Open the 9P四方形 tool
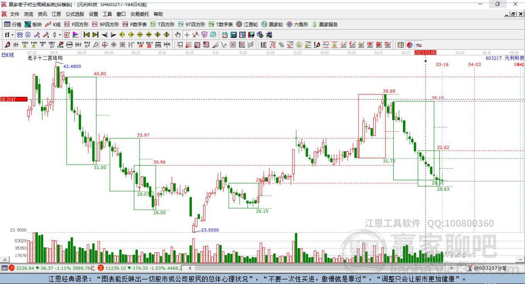This screenshot has height=284, width=525. click(106, 25)
